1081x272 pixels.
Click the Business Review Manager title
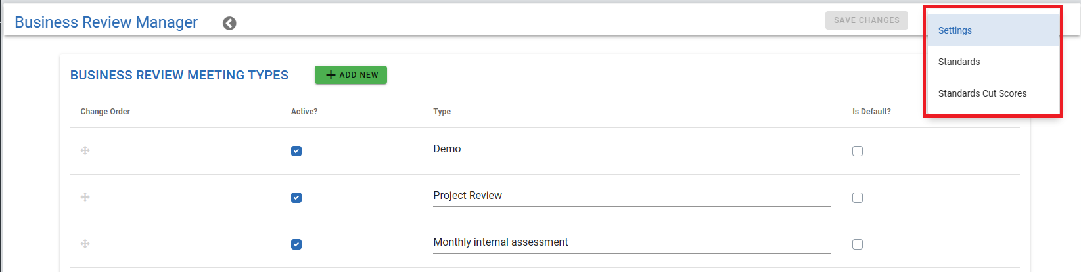[106, 22]
